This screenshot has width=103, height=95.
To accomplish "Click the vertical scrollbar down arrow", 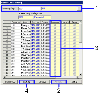I will (80, 74).
